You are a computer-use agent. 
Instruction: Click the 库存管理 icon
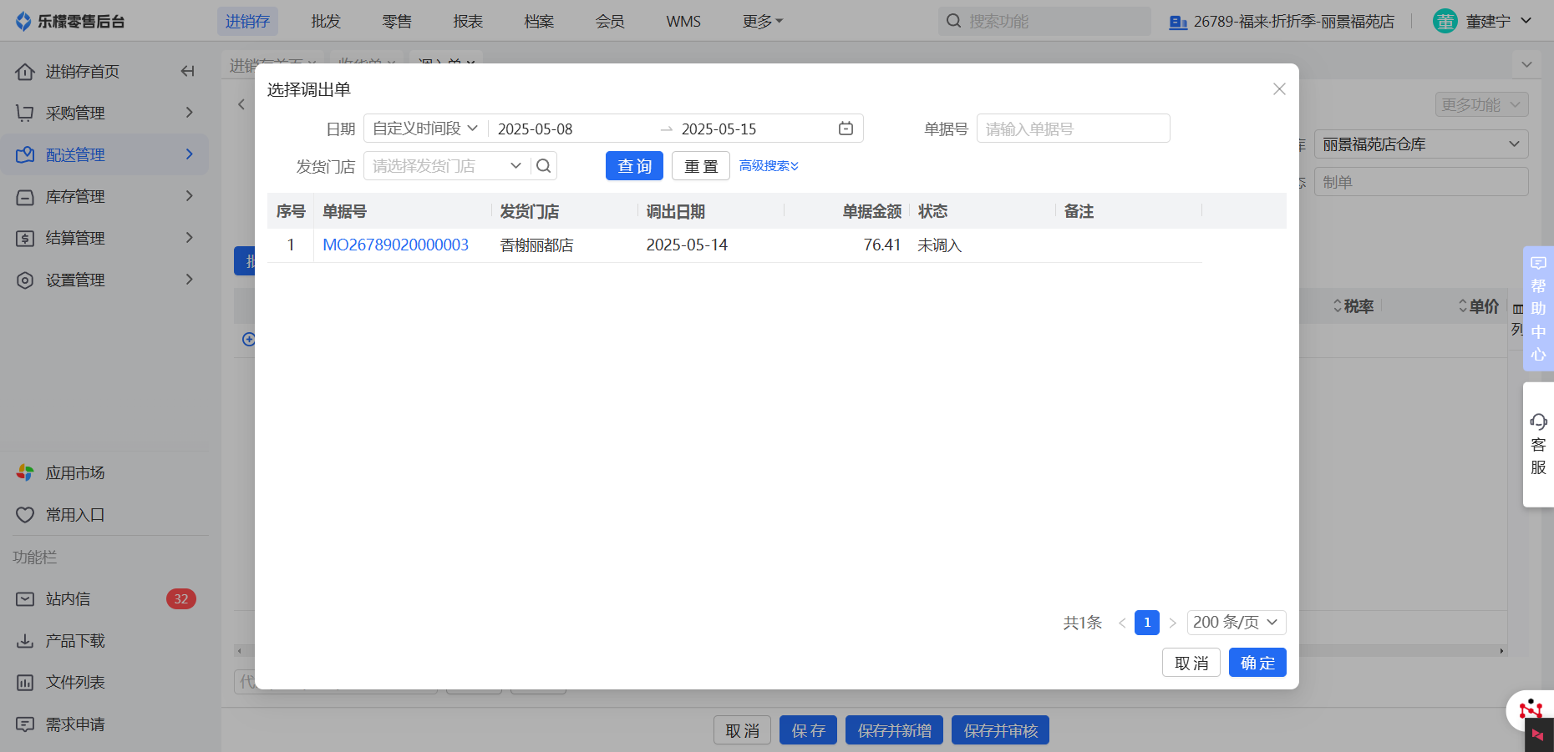point(25,197)
